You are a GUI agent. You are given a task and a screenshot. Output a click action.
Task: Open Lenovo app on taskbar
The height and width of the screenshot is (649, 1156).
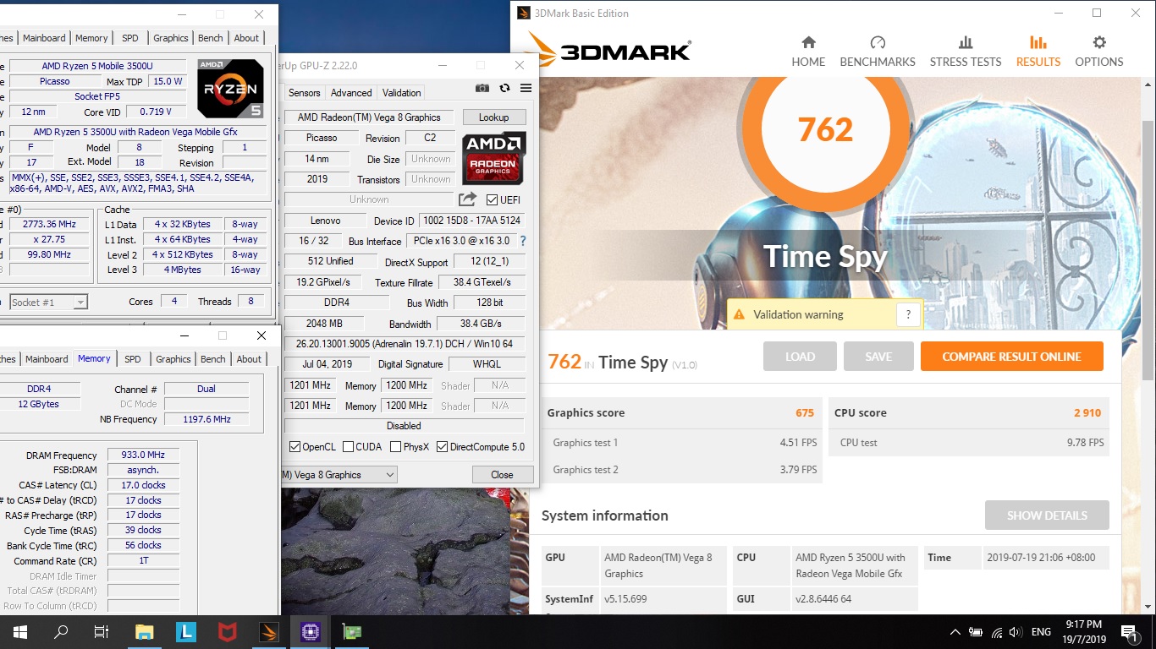186,631
